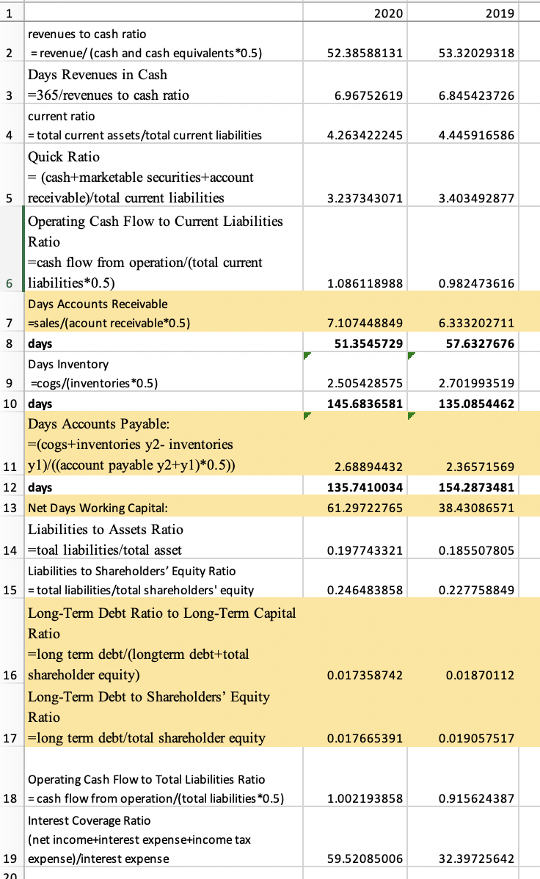Select cell value 32.39725642
The width and height of the screenshot is (540, 879).
(463, 837)
